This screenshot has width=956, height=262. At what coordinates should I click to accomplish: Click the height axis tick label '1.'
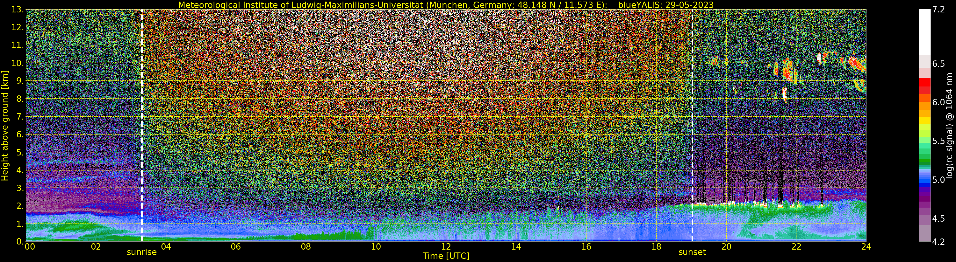click(x=20, y=224)
